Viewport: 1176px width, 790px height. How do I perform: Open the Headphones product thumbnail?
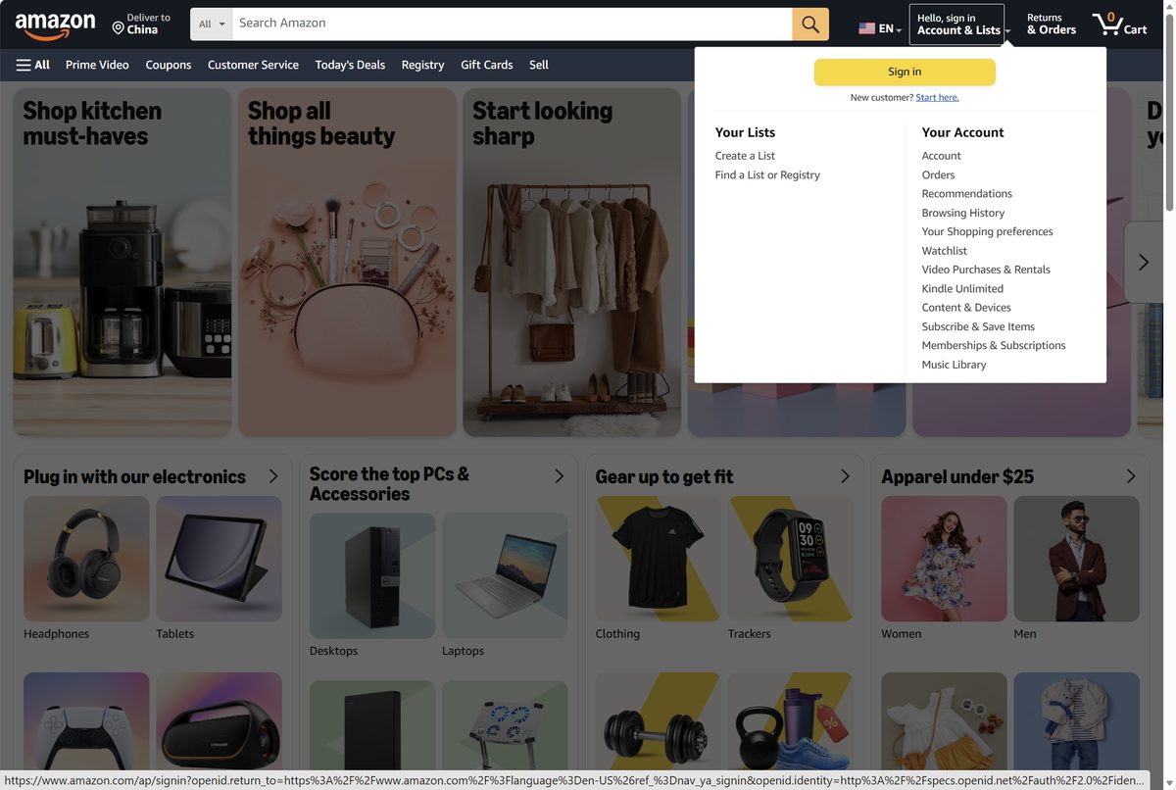[x=86, y=559]
